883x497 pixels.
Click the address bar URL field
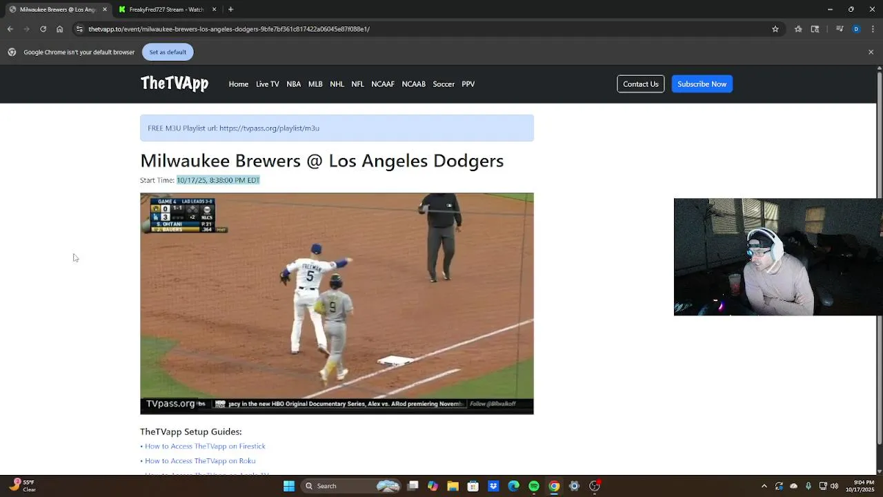pyautogui.click(x=428, y=29)
